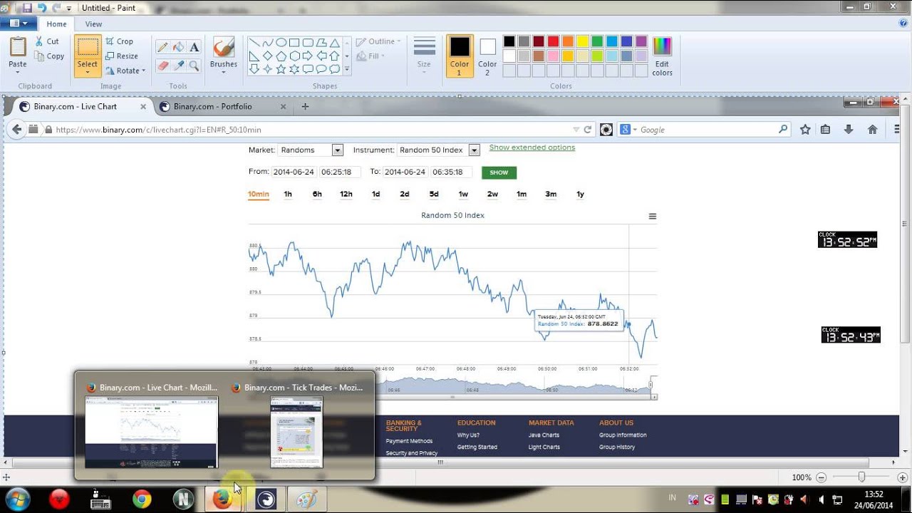Click the browser bookmark star icon
912x513 pixels.
coord(805,130)
